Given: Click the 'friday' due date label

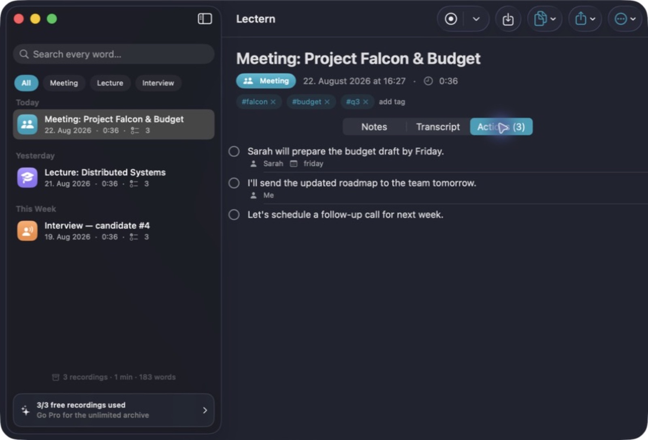Looking at the screenshot, I should click(313, 164).
